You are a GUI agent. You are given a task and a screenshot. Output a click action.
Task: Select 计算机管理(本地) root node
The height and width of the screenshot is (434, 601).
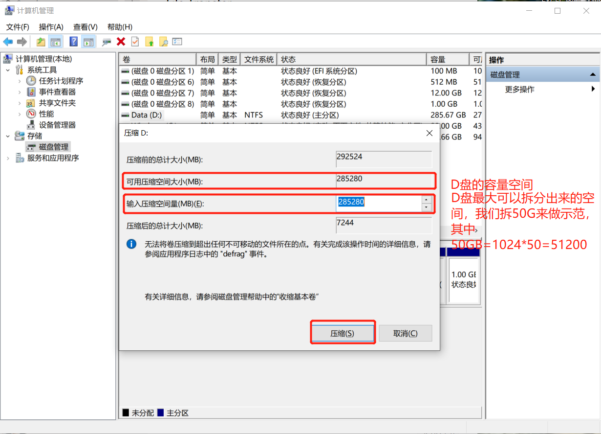[x=43, y=59]
